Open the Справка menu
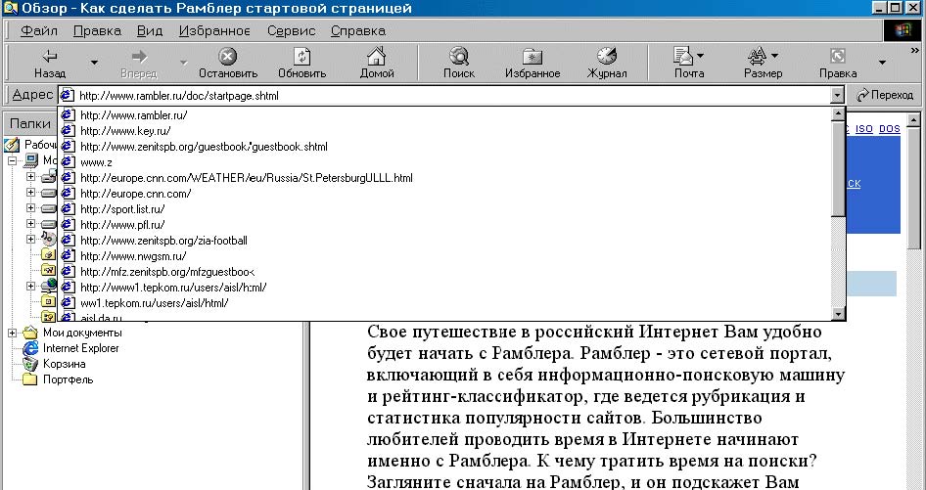Viewport: 926px width, 490px height. tap(358, 30)
